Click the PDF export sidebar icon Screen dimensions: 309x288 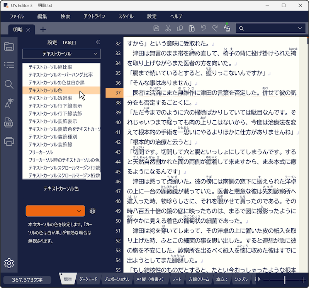coord(9,122)
